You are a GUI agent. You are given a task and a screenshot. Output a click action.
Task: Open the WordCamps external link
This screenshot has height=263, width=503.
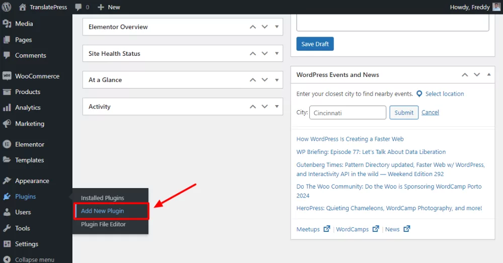click(357, 229)
